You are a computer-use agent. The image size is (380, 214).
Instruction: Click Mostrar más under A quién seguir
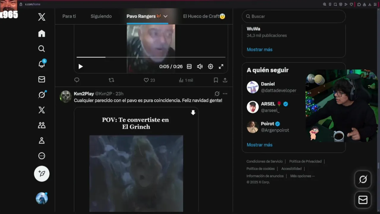[259, 145]
